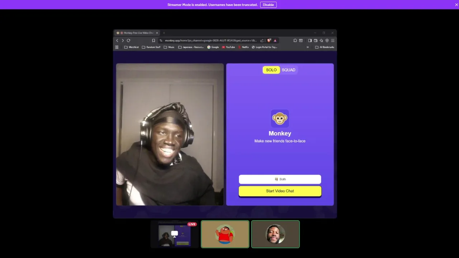Open the VPN shield icon
This screenshot has height=258, width=459.
pos(327,40)
